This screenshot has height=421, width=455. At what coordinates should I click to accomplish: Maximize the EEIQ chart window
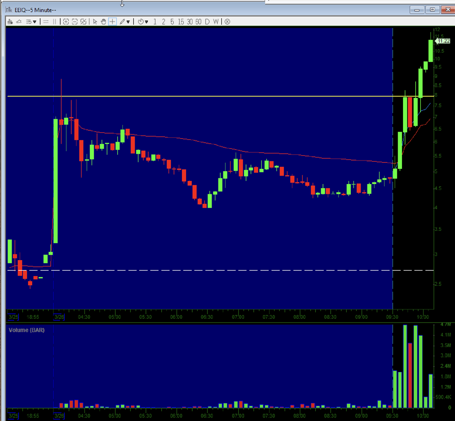click(432, 10)
